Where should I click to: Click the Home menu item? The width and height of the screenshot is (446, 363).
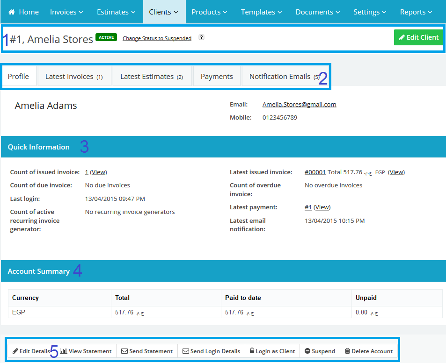pos(23,12)
